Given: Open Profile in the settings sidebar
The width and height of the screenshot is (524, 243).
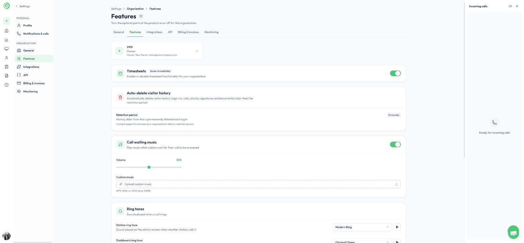Looking at the screenshot, I should click(x=34, y=25).
